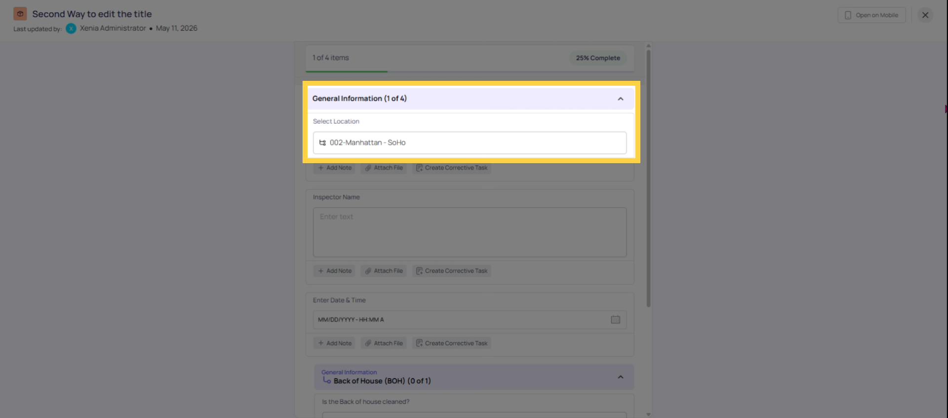
Task: Click the May 11, 2026 date text
Action: [177, 29]
